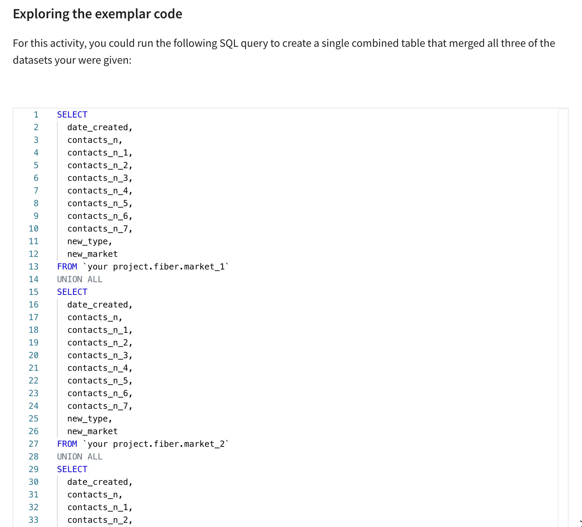Click the SELECT keyword on line 29
The image size is (582, 527).
[72, 469]
